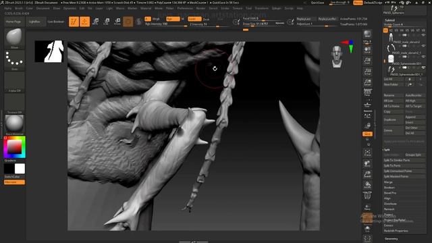Image resolution: width=432 pixels, height=243 pixels.
Task: Select the Move transform tool in top shelf
Action: click(x=96, y=22)
